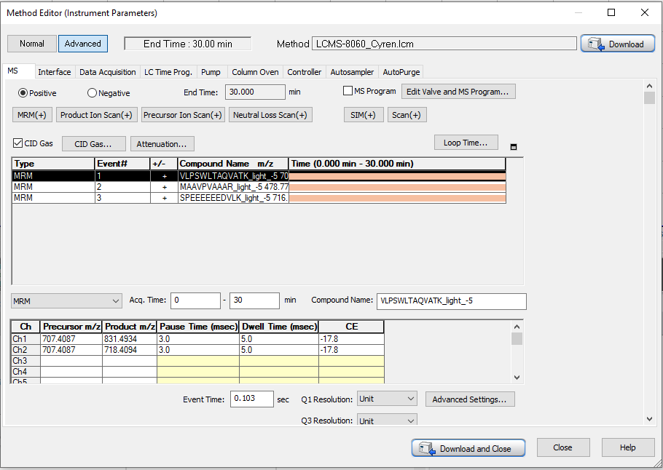This screenshot has height=470, width=663.
Task: Expand the Q3 Resolution dropdown
Action: 387,421
